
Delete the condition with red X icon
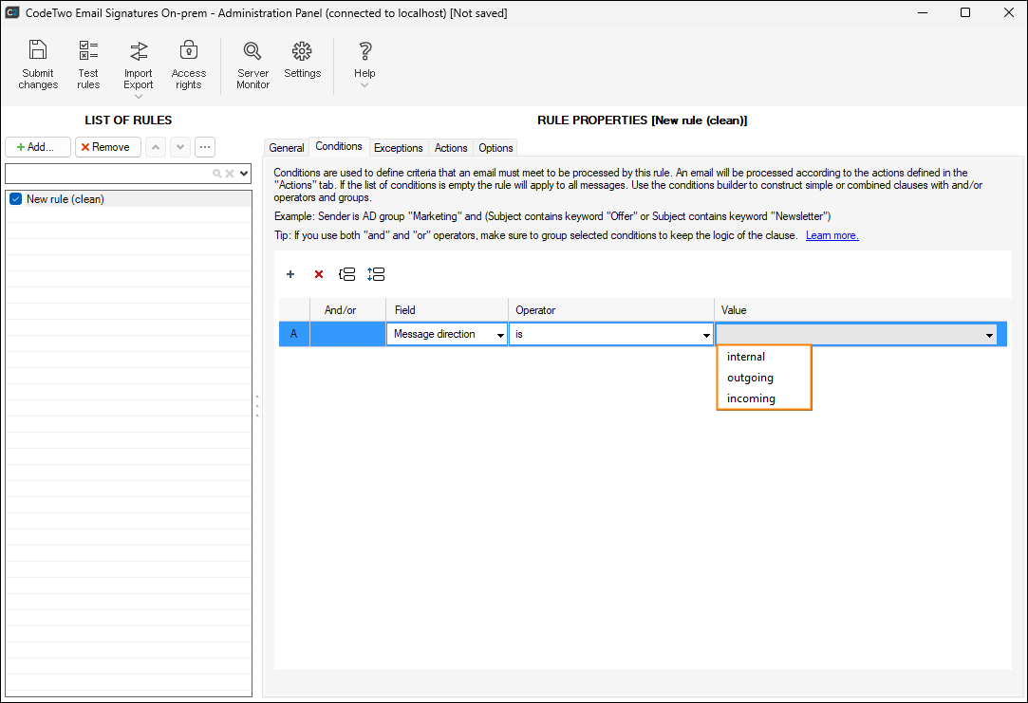coord(319,274)
